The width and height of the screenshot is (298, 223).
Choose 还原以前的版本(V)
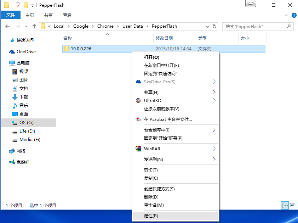[176, 109]
